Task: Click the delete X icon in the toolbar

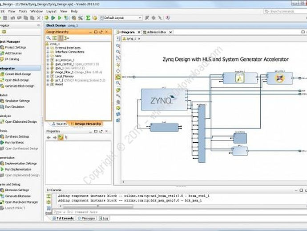Action: click(39, 18)
